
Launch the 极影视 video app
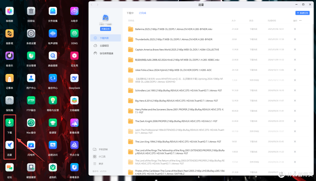tap(9, 34)
